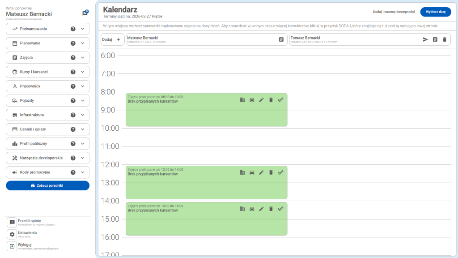The width and height of the screenshot is (458, 258).
Task: Mark the 12:00 lesson done with double-check icon
Action: (x=280, y=172)
